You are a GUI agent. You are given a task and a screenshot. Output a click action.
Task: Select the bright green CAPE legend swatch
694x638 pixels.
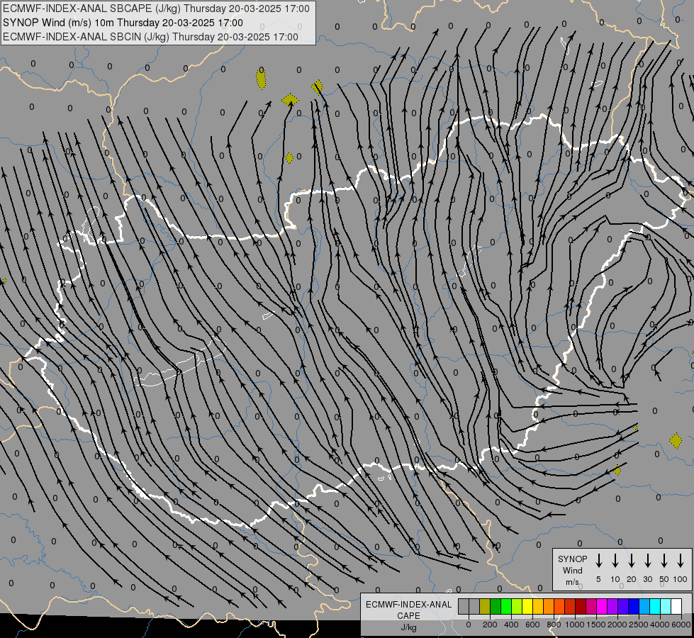pos(506,606)
